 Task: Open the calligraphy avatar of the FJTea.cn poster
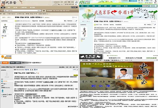tap(84, 32)
